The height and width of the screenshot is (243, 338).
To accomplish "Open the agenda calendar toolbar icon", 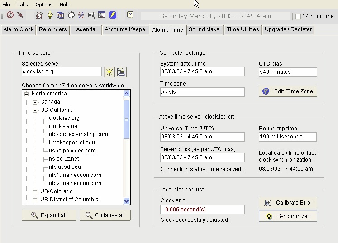I will (60, 15).
